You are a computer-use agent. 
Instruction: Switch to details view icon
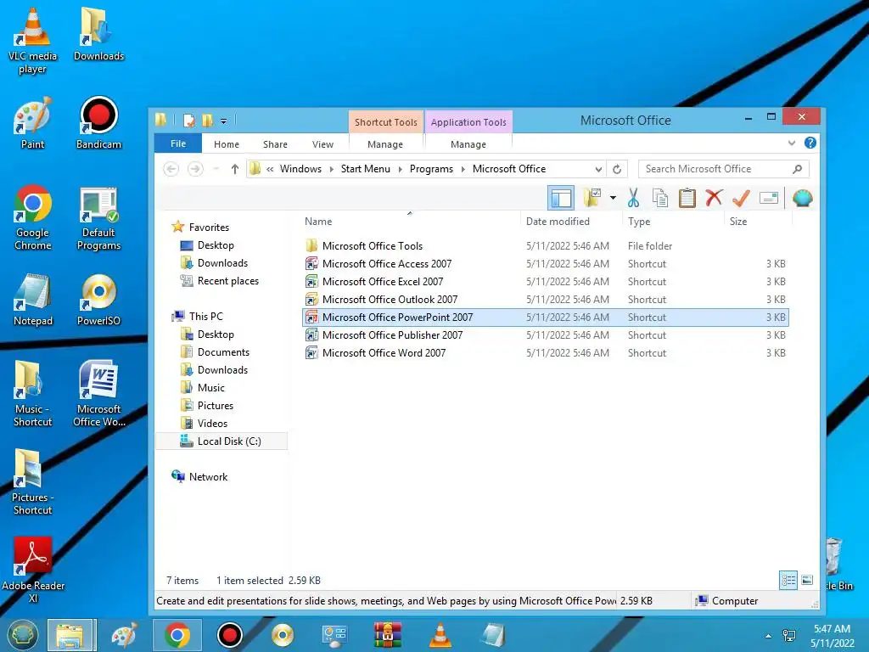click(788, 581)
